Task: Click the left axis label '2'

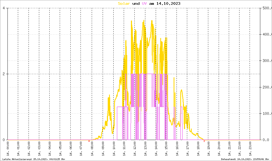Action: 4,74
